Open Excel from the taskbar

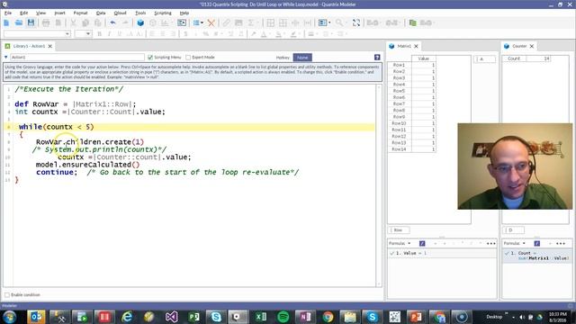(261, 317)
